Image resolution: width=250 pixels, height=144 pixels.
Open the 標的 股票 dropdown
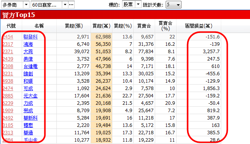(138, 4)
